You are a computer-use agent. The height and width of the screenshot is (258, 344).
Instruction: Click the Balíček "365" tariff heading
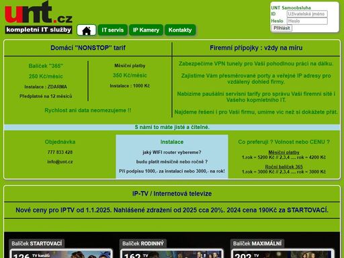click(x=46, y=66)
